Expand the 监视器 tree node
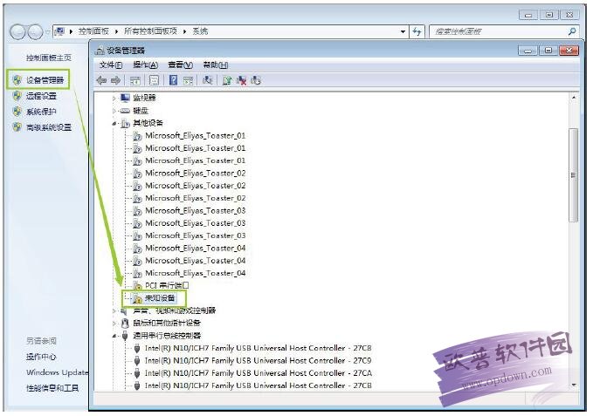Screen dimensions: 593x416 tap(114, 99)
